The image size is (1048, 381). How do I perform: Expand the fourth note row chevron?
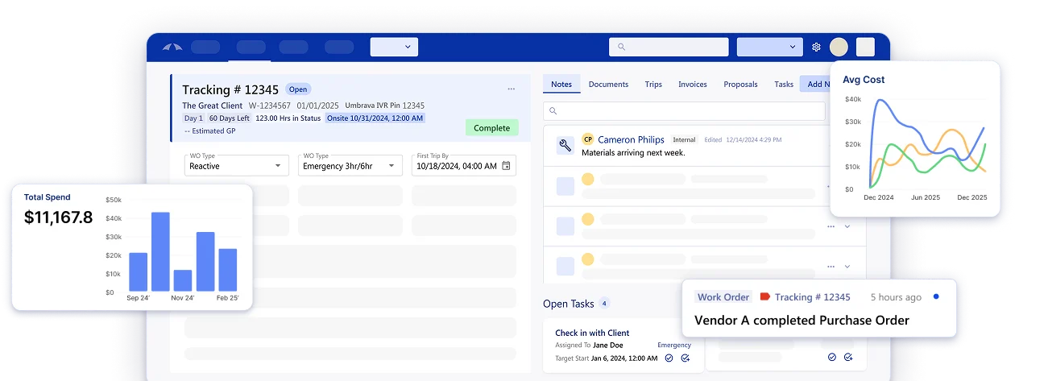(847, 267)
